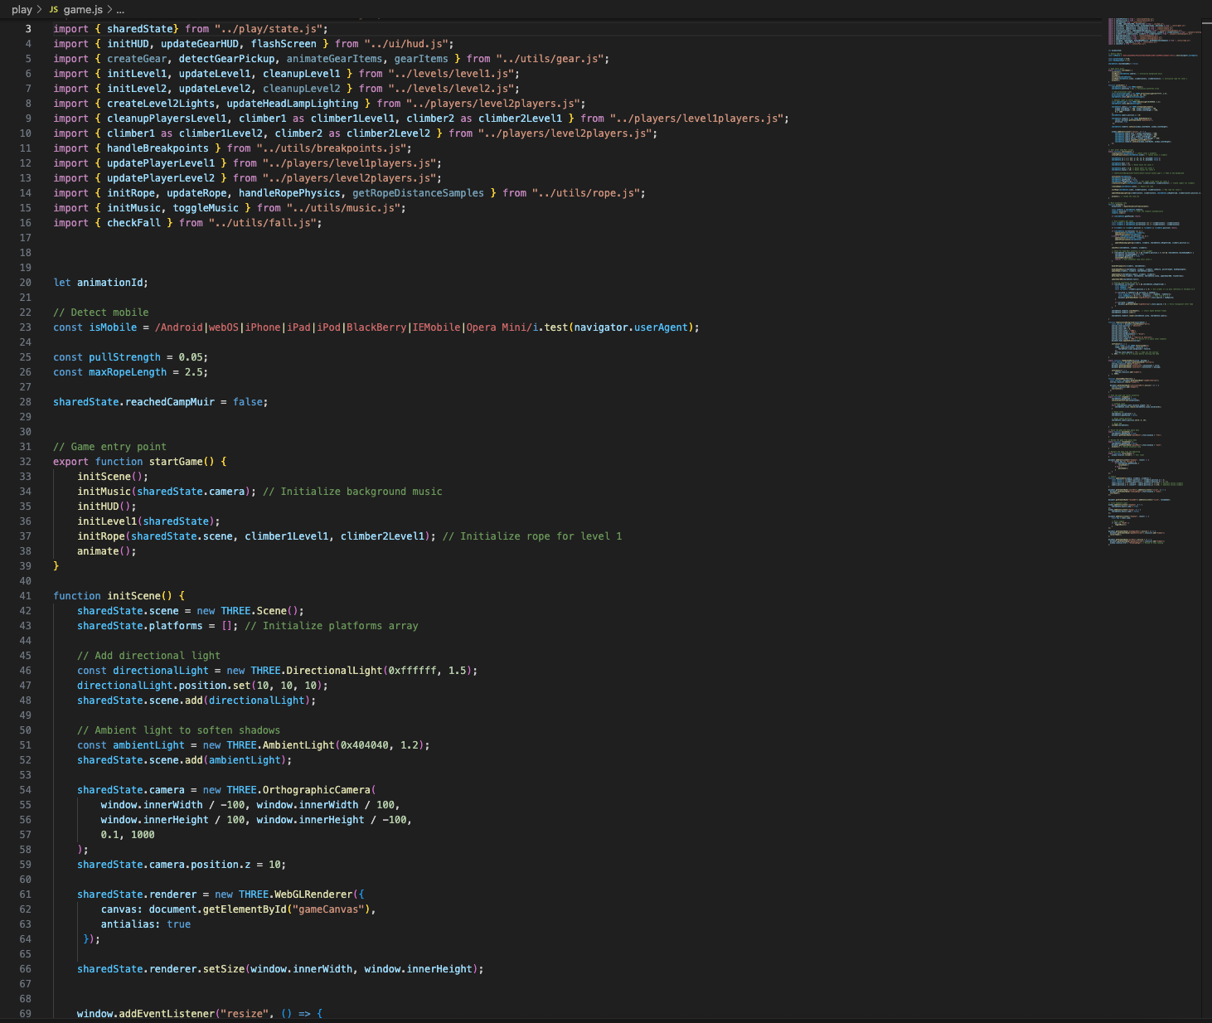Click the "../play/state.js" import path
Image resolution: width=1212 pixels, height=1023 pixels.
pyautogui.click(x=269, y=29)
